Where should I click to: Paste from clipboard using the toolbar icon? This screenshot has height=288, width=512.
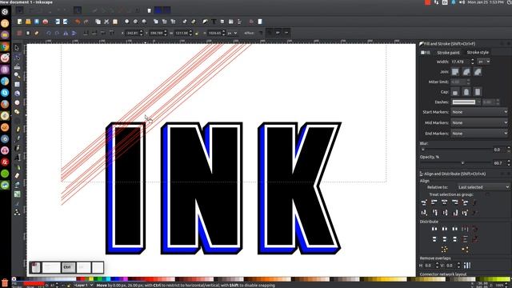click(x=115, y=22)
